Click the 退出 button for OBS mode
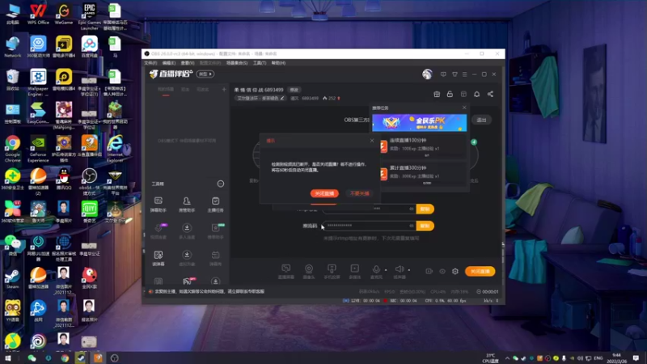The width and height of the screenshot is (647, 364). 481,120
